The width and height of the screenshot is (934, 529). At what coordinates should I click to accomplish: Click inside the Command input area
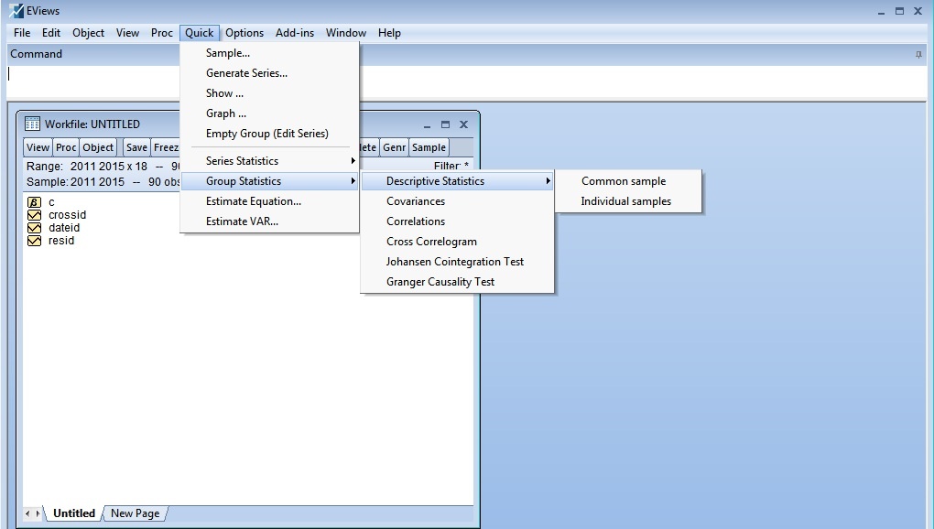[x=466, y=81]
